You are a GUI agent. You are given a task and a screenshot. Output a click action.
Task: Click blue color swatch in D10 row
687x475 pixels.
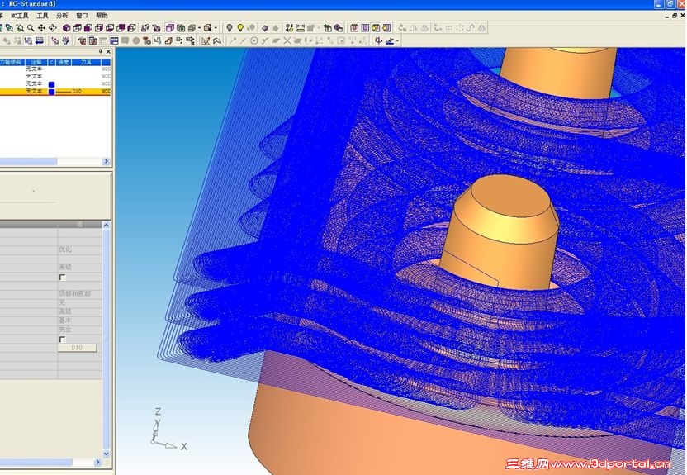point(52,92)
